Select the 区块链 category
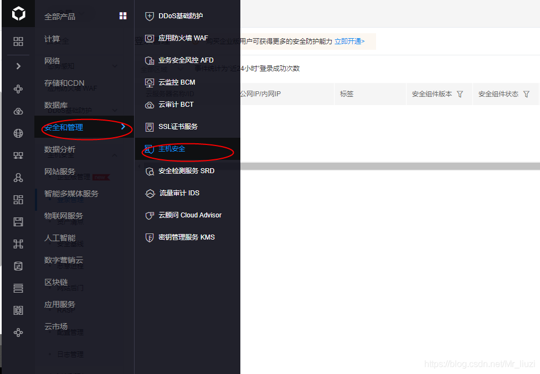Viewport: 540px width, 374px height. click(56, 282)
